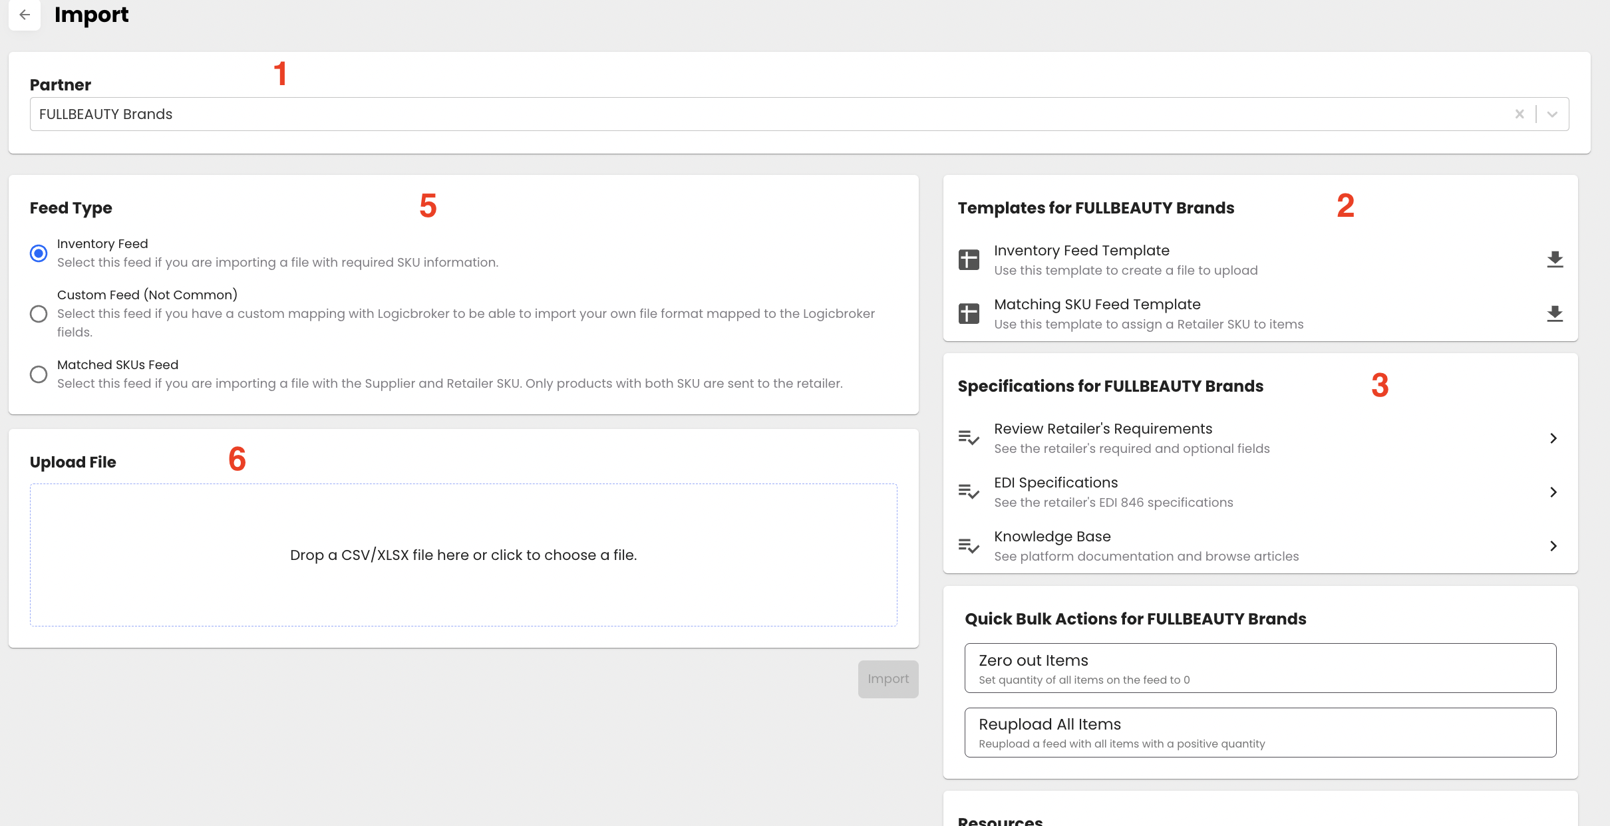Click the Reupload All Items button
Screen dimensions: 1610x826
(1260, 732)
